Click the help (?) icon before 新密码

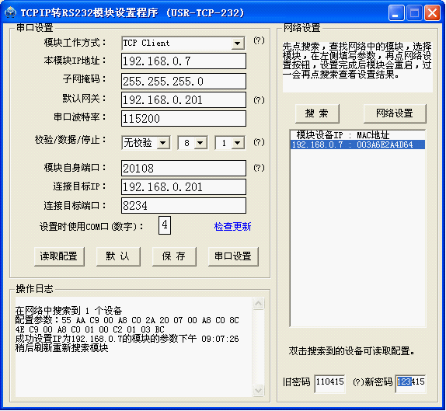click(358, 382)
